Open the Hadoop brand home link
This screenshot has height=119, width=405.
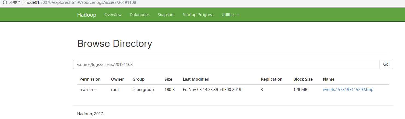tap(86, 15)
